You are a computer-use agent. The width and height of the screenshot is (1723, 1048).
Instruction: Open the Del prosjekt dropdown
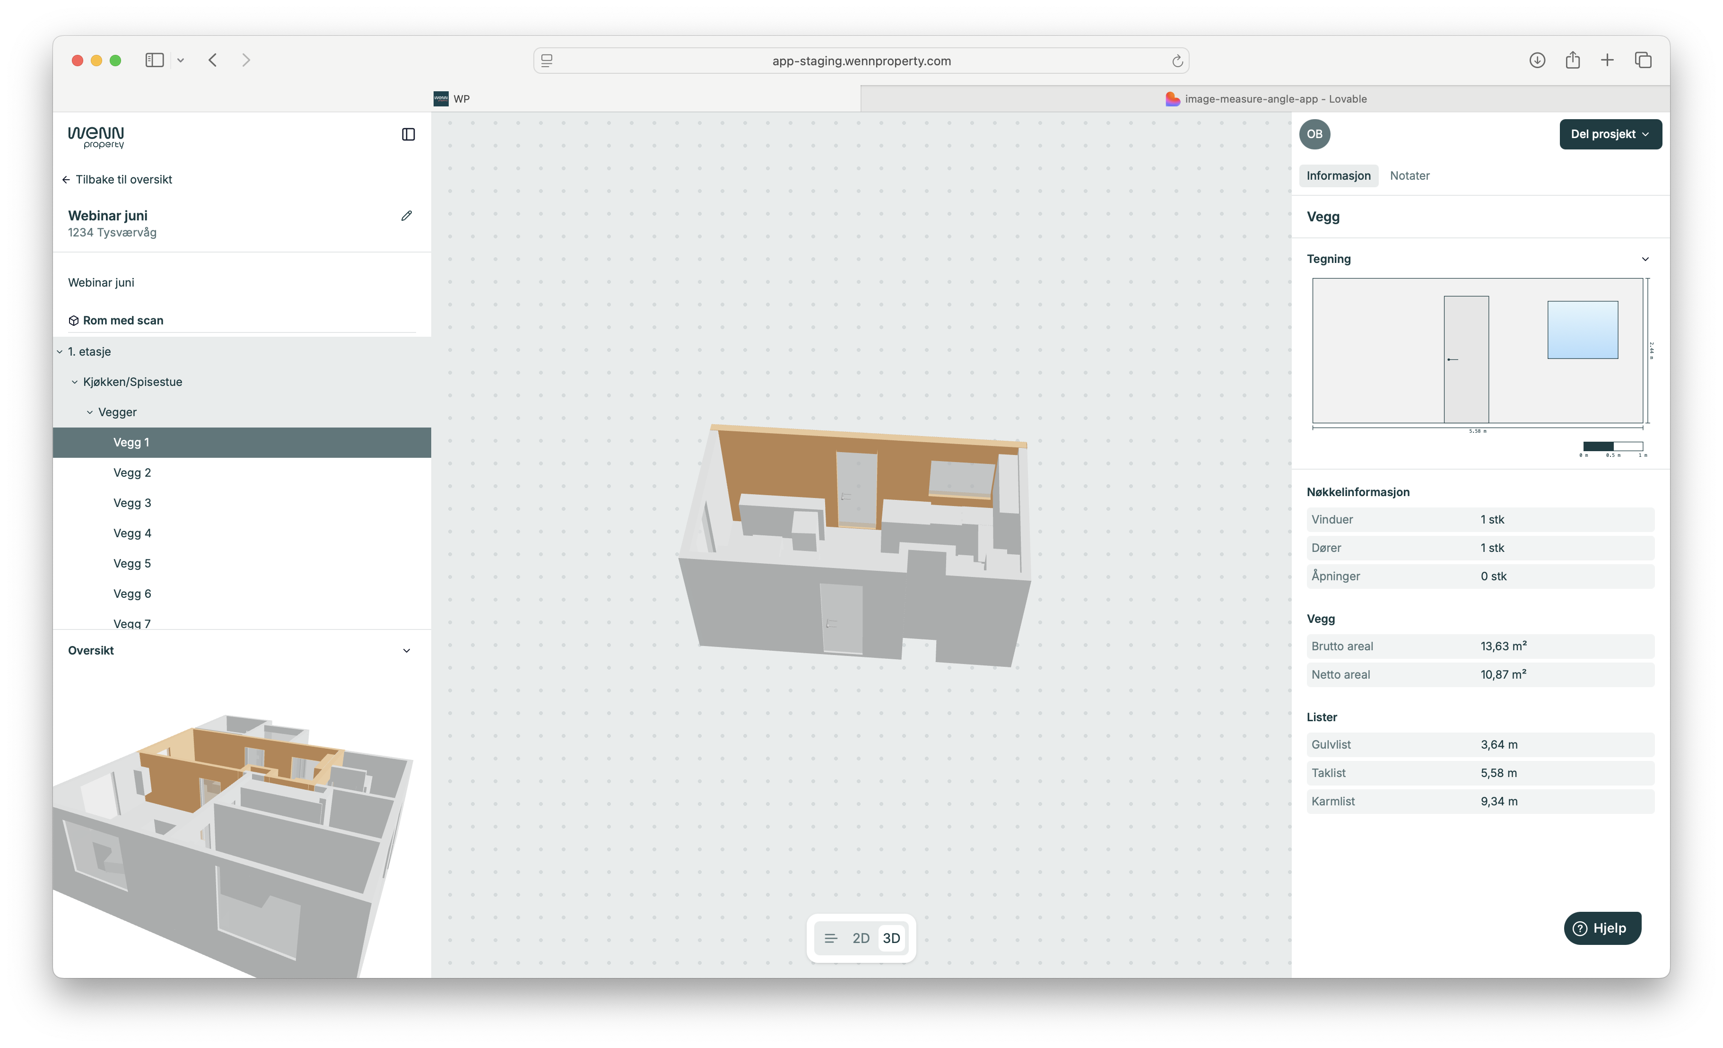[x=1610, y=134]
